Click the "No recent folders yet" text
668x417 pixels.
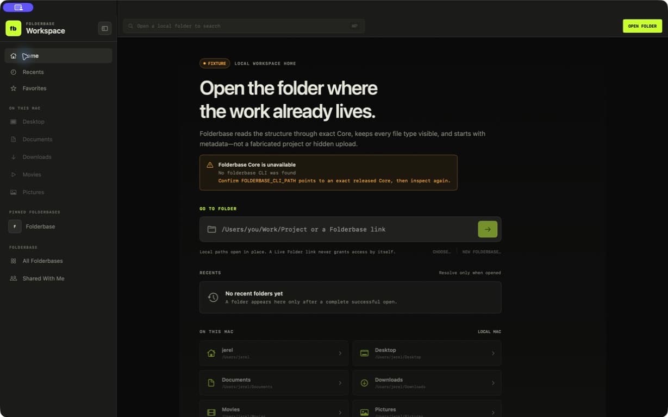[x=254, y=294]
